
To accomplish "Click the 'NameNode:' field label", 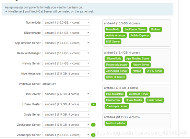I will (34, 23).
